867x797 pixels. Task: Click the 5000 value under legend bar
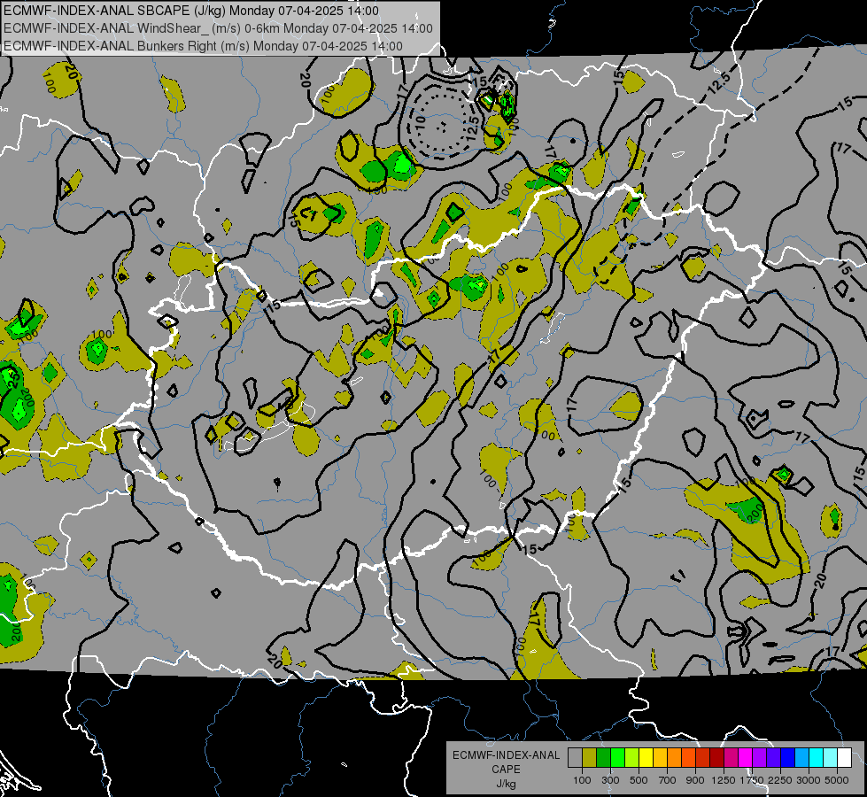tap(837, 780)
